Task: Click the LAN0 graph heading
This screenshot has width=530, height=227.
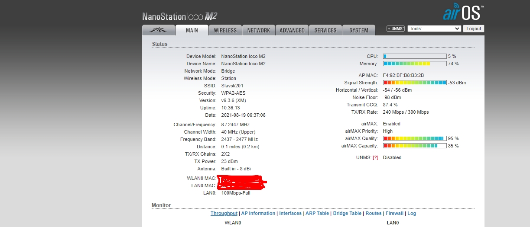Action: (x=393, y=223)
